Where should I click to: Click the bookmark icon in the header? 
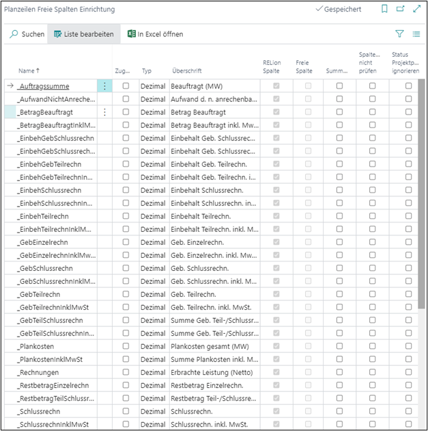(384, 10)
